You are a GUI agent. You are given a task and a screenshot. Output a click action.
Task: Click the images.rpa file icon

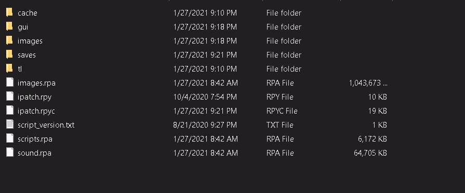pyautogui.click(x=10, y=82)
